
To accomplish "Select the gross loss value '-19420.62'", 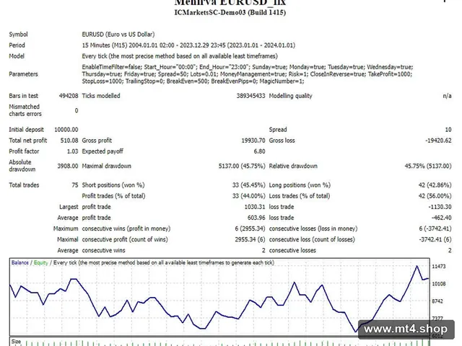I will coord(438,141).
